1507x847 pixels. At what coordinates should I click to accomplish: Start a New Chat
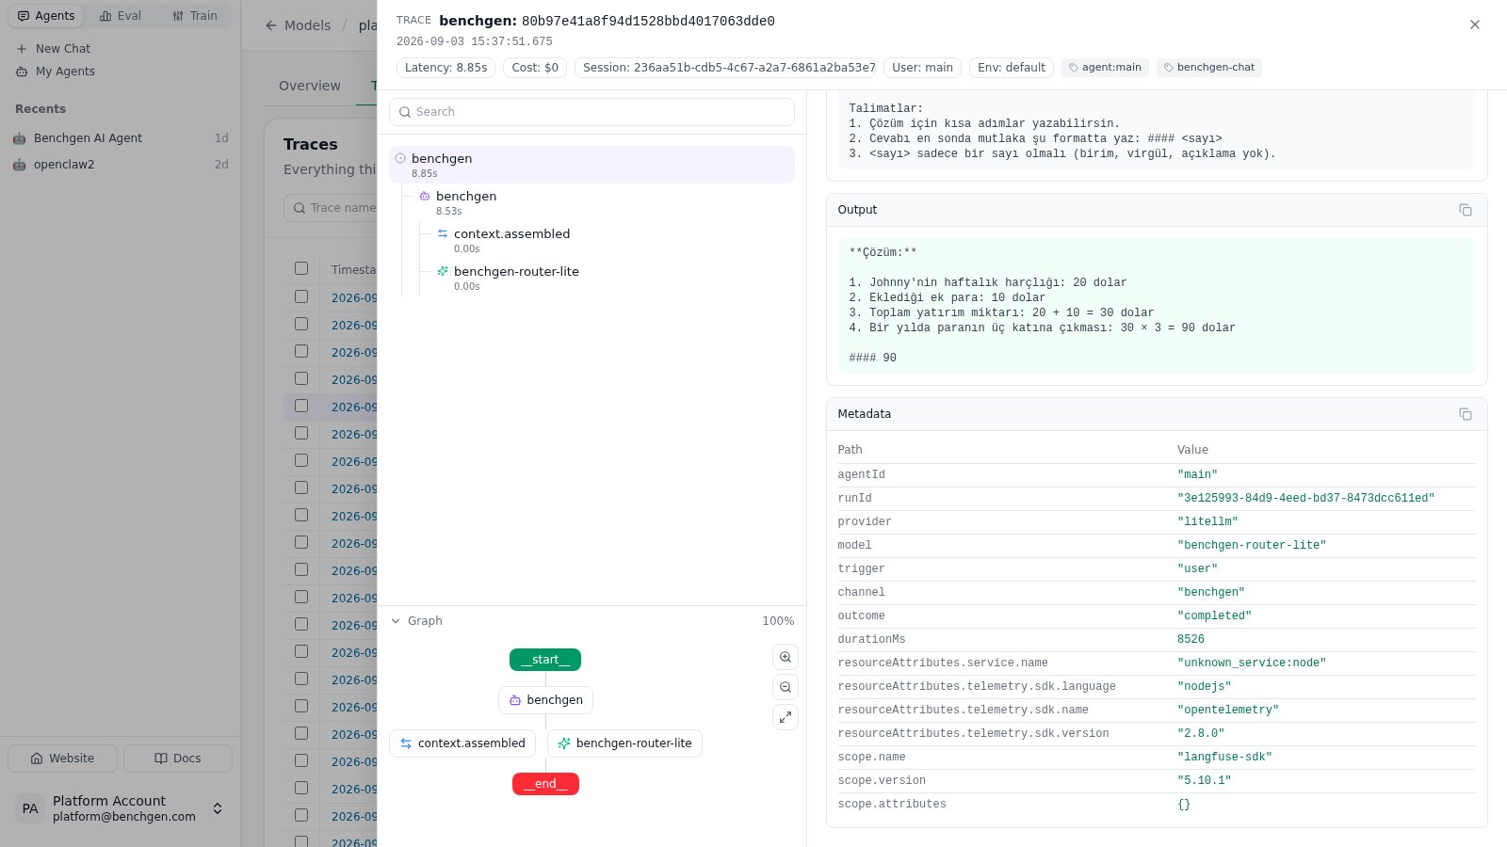click(x=54, y=49)
